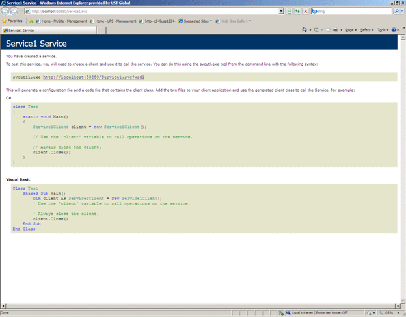
Task: Open the Help button dropdown arrow
Action: tap(398, 30)
